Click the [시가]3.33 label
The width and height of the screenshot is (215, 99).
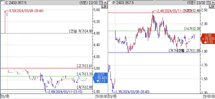coord(85,74)
